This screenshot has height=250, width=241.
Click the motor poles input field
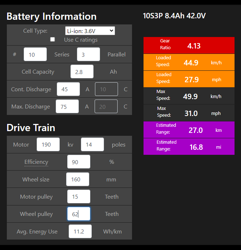tap(92, 144)
